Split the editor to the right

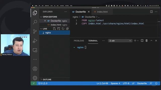[151, 12]
